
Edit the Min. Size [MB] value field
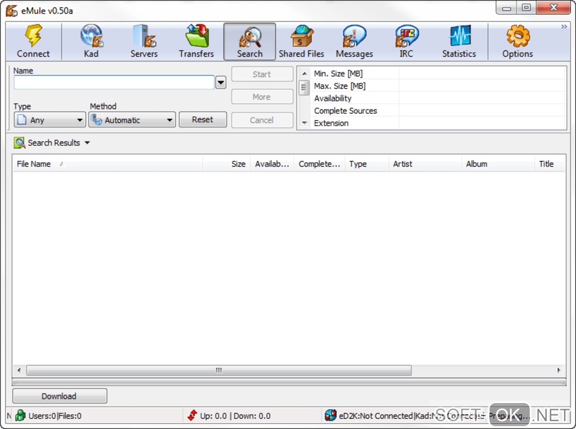[x=482, y=74]
